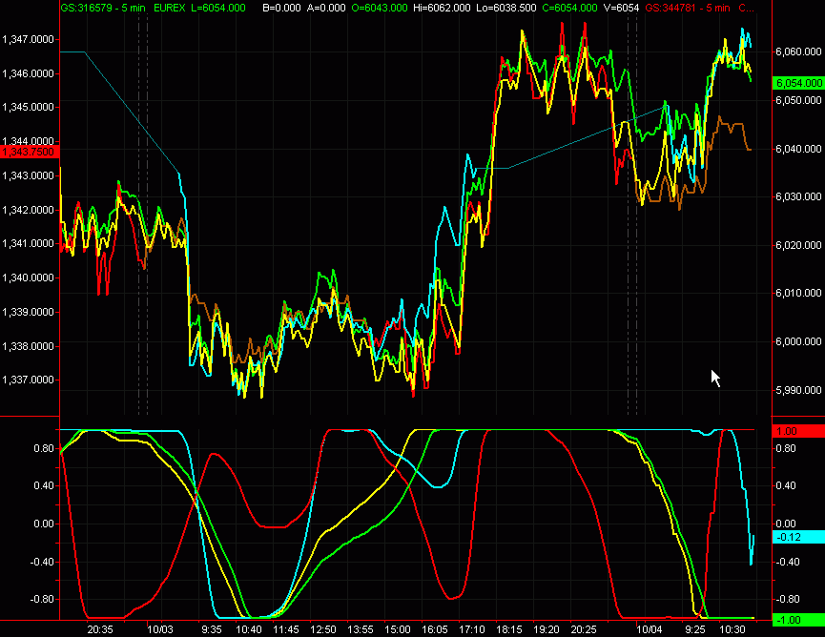Click the 1,342.0000 left axis label

[x=28, y=210]
